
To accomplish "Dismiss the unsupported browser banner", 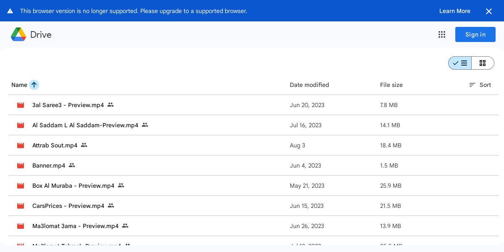I will [489, 11].
